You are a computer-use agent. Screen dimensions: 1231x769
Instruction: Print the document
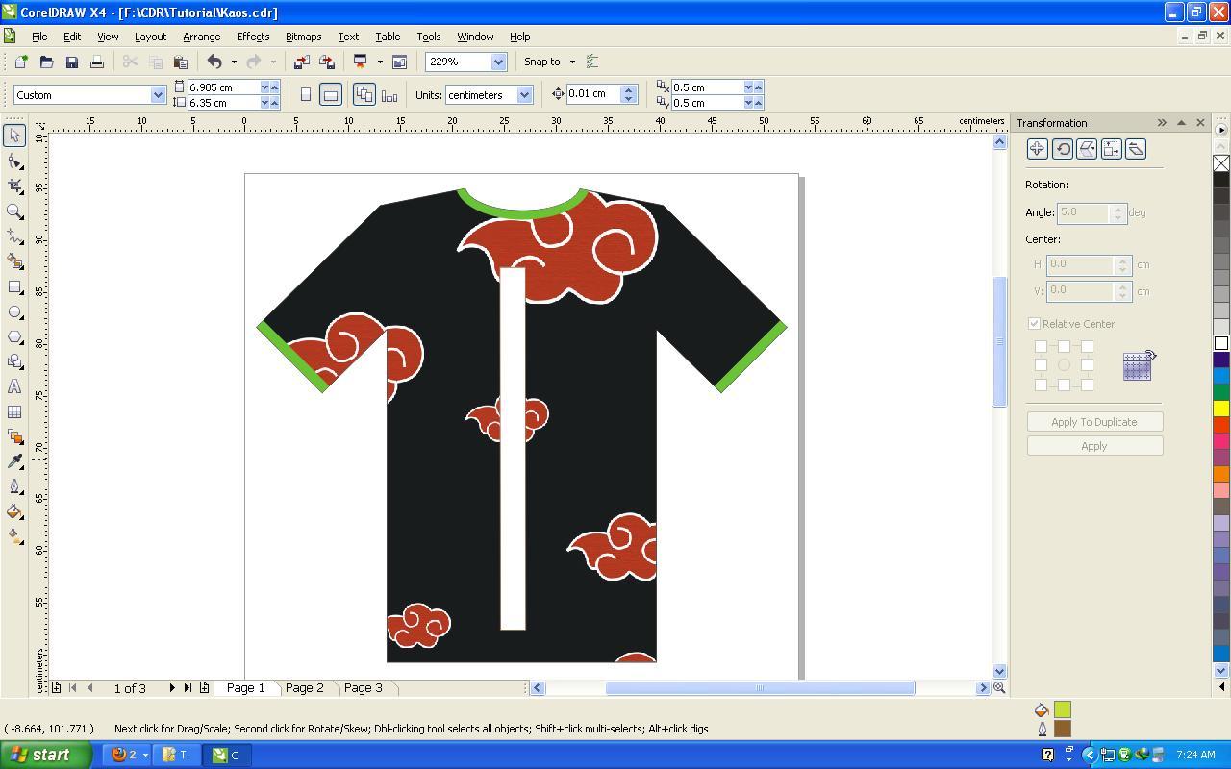tap(96, 62)
